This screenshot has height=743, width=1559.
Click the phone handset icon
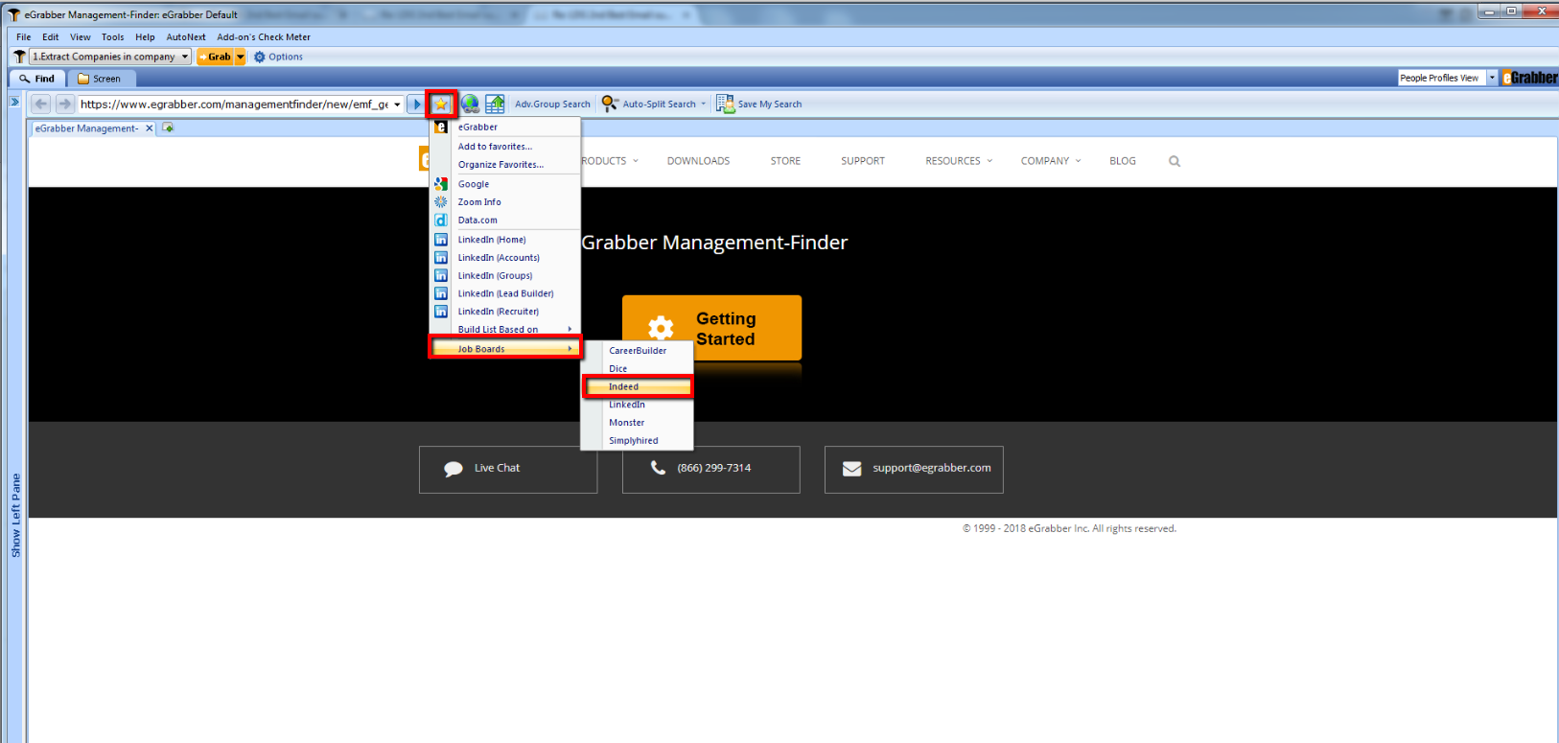(658, 468)
